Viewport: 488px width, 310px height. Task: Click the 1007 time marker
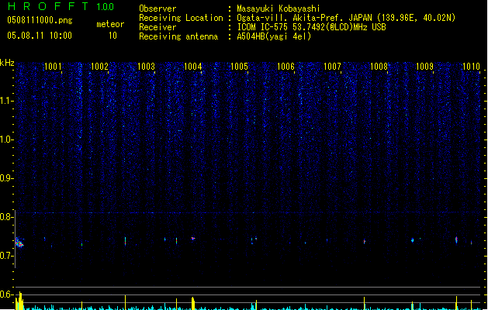332,67
